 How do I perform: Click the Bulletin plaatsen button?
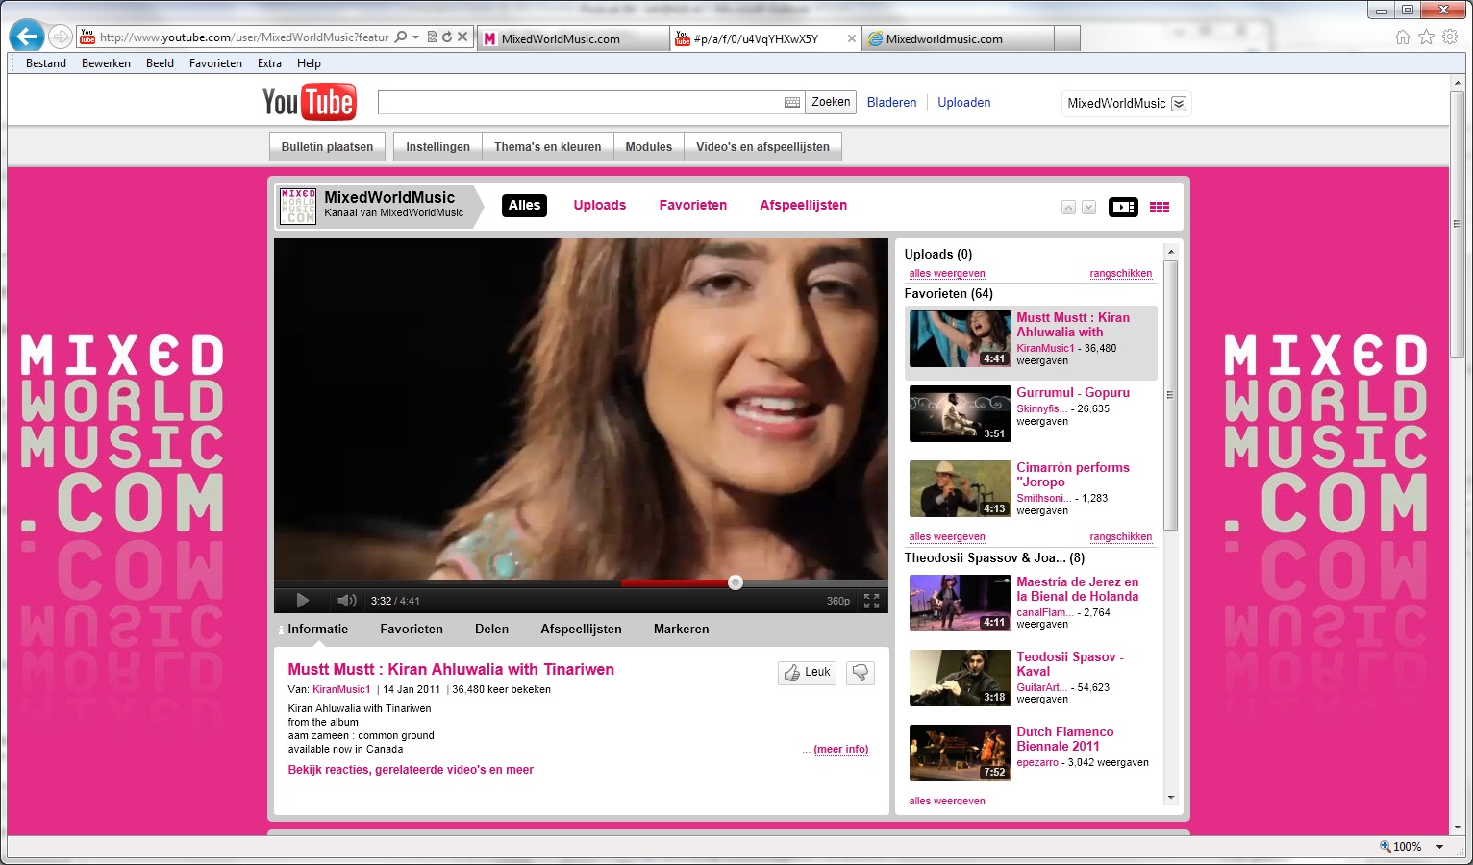tap(327, 147)
